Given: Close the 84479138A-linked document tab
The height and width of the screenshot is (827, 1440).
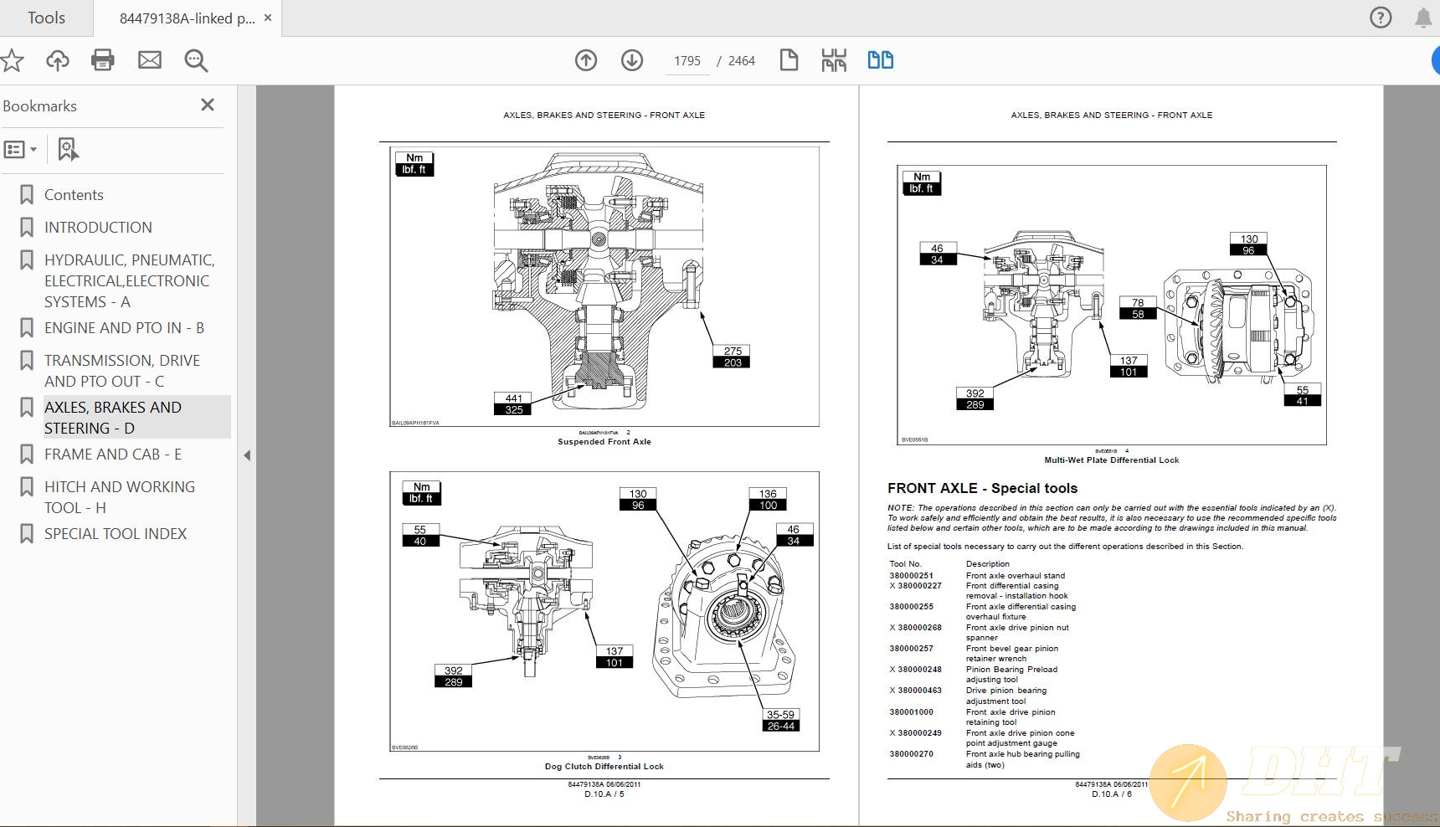Looking at the screenshot, I should pyautogui.click(x=268, y=18).
